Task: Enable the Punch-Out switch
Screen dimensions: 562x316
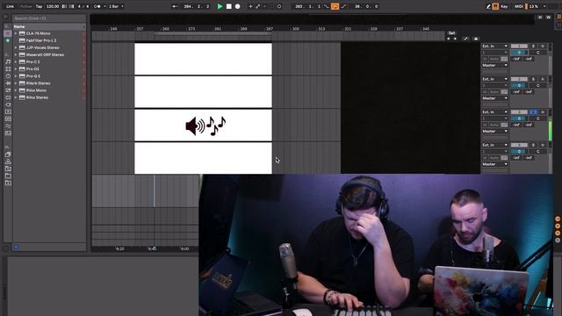Action: click(x=343, y=6)
